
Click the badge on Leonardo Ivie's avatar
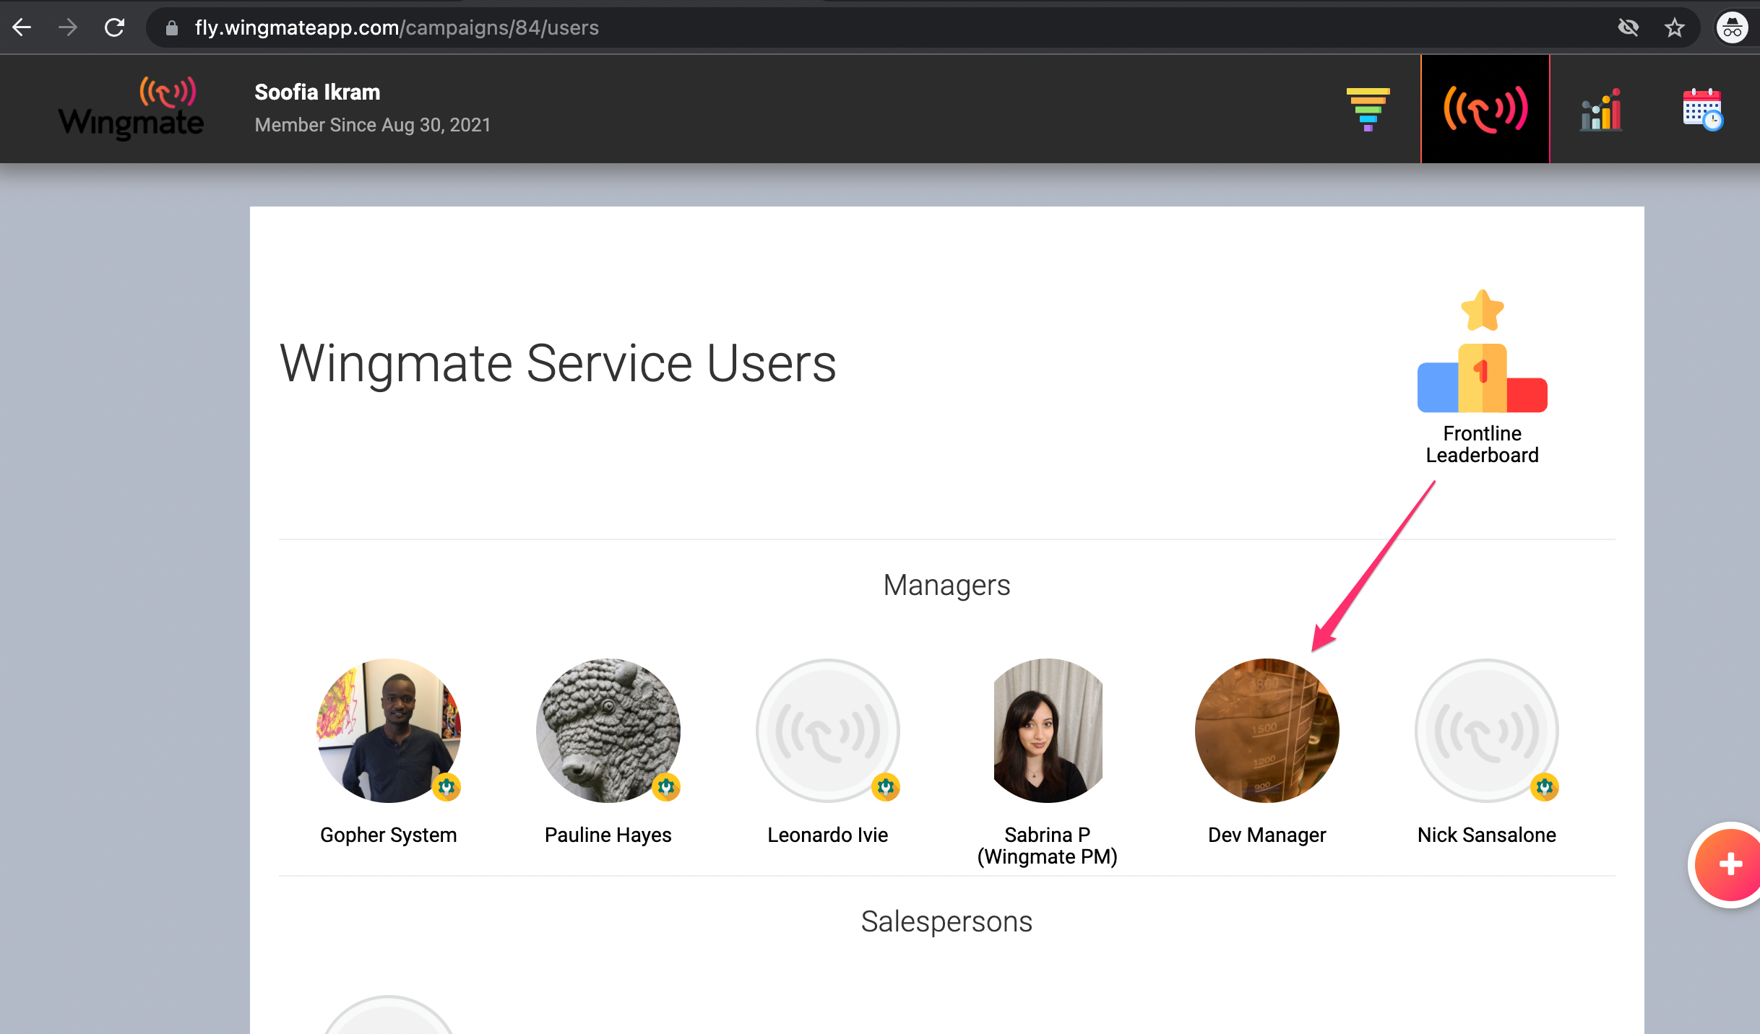click(886, 787)
